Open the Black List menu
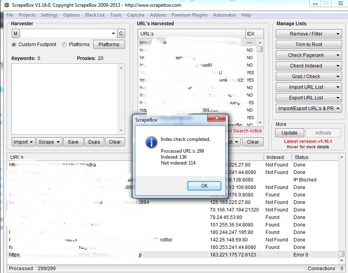The width and height of the screenshot is (348, 273). 95,15
